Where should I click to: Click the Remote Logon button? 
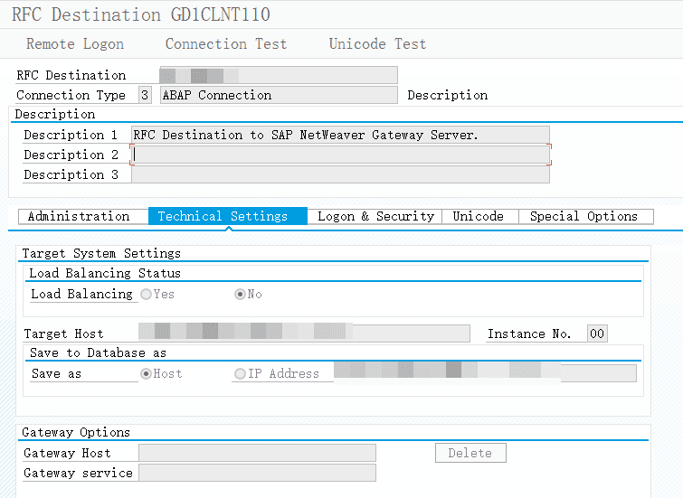pos(75,43)
